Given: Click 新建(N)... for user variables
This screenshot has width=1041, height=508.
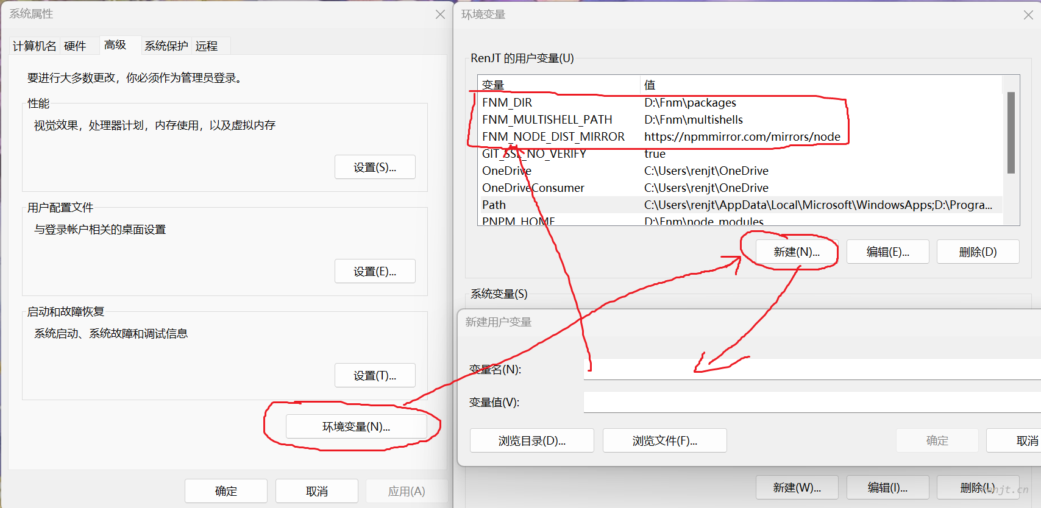Looking at the screenshot, I should (x=797, y=252).
